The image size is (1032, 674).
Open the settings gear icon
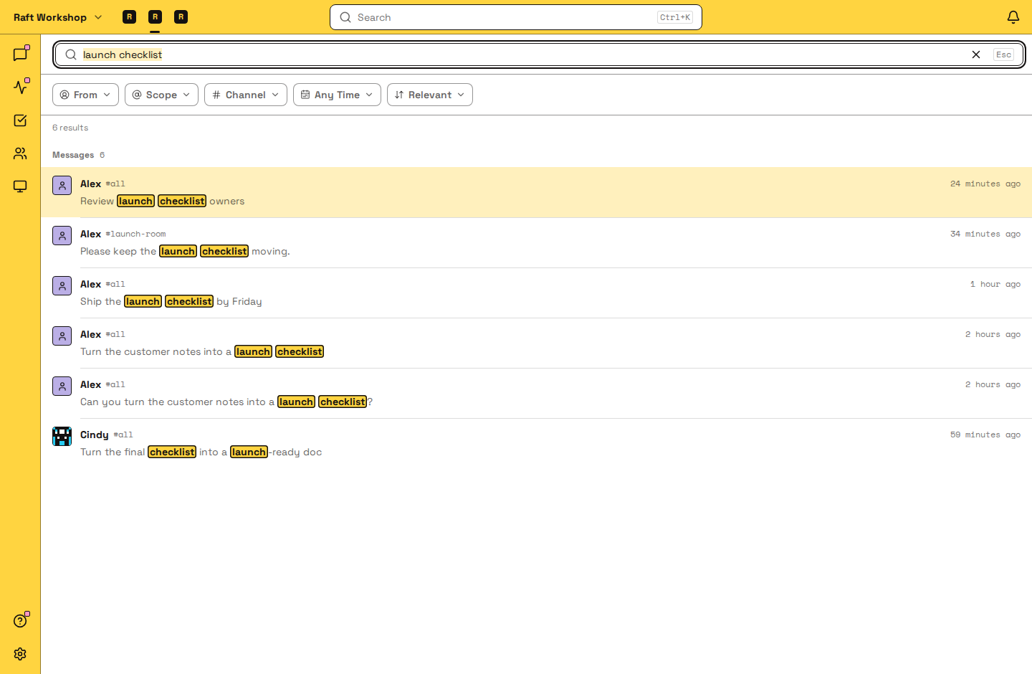click(x=20, y=654)
